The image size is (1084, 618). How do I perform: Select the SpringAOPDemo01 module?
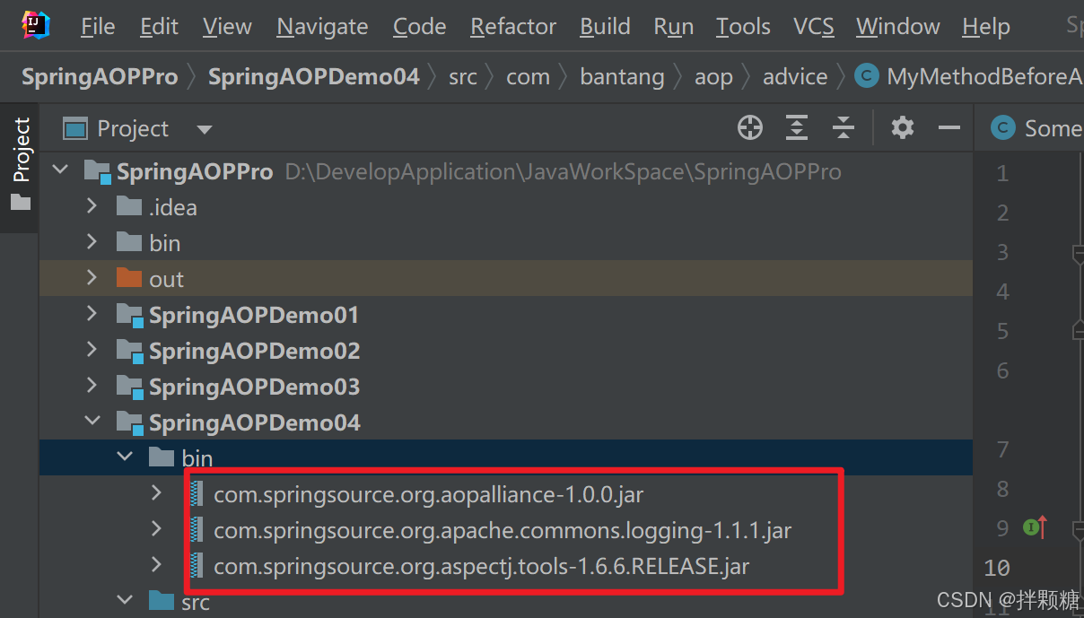[506, 315]
